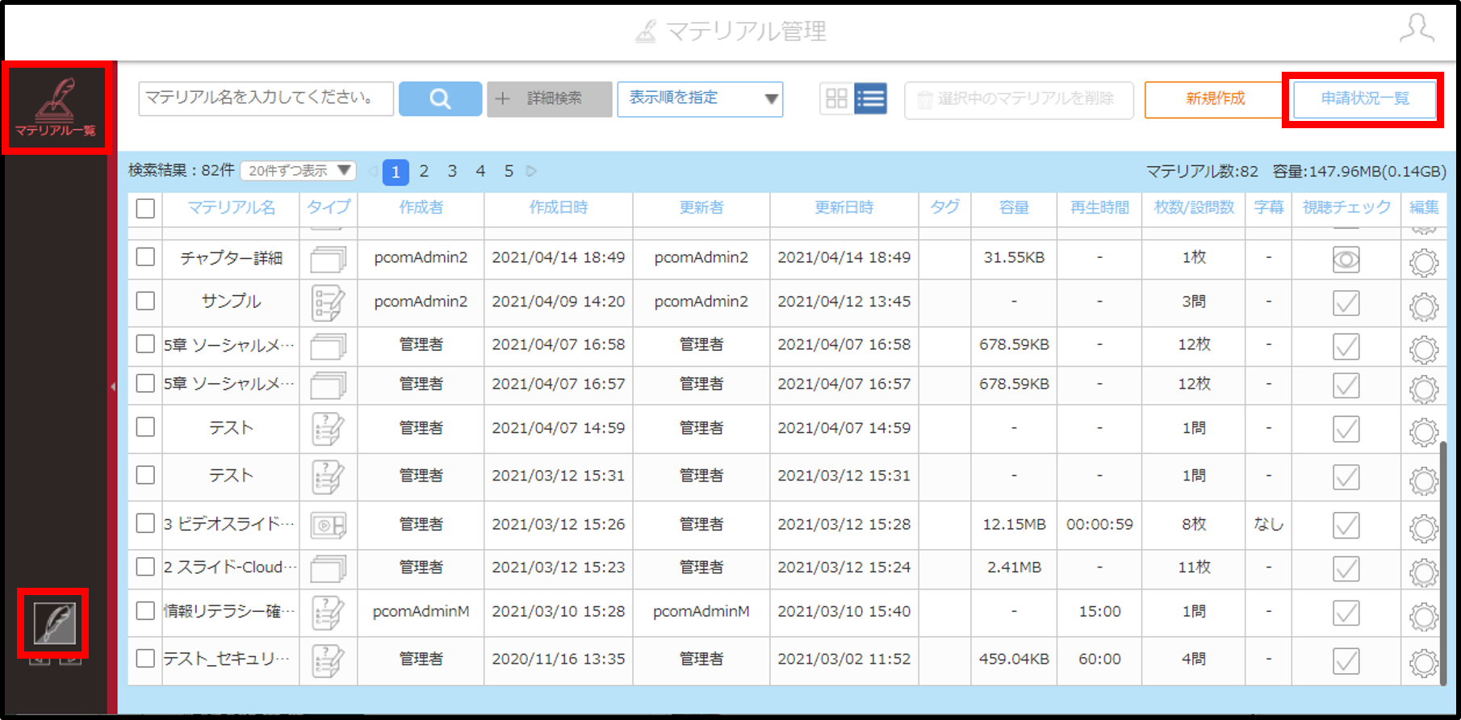Switch to list view

click(871, 98)
